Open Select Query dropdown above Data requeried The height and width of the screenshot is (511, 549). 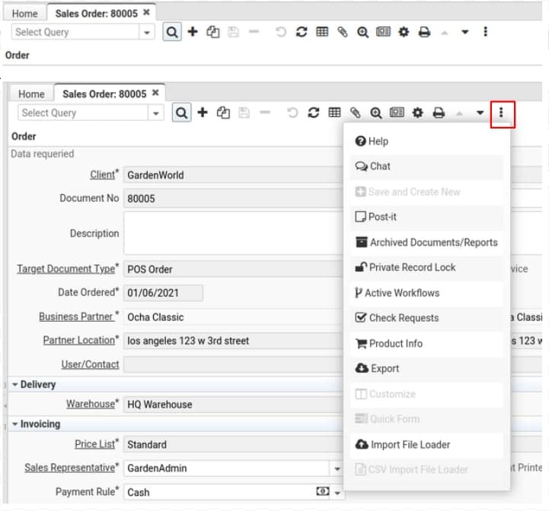coord(156,113)
